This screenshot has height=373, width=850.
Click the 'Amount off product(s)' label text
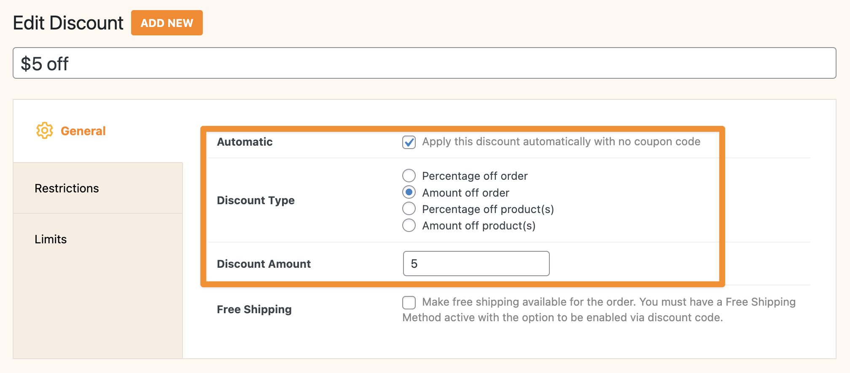(479, 226)
